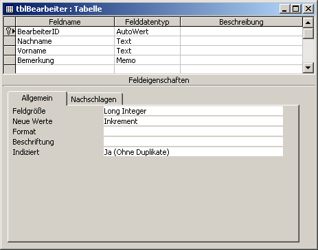318x250 pixels.
Task: Select the row selector beside Bemerkung
Action: (10, 60)
